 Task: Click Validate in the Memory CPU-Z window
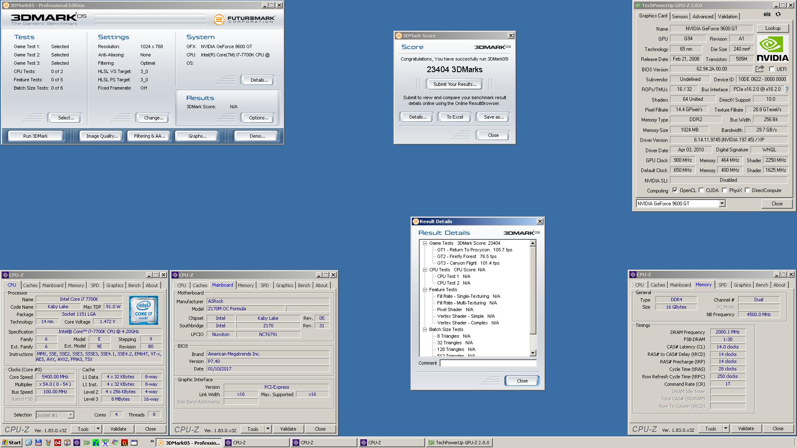click(x=746, y=429)
